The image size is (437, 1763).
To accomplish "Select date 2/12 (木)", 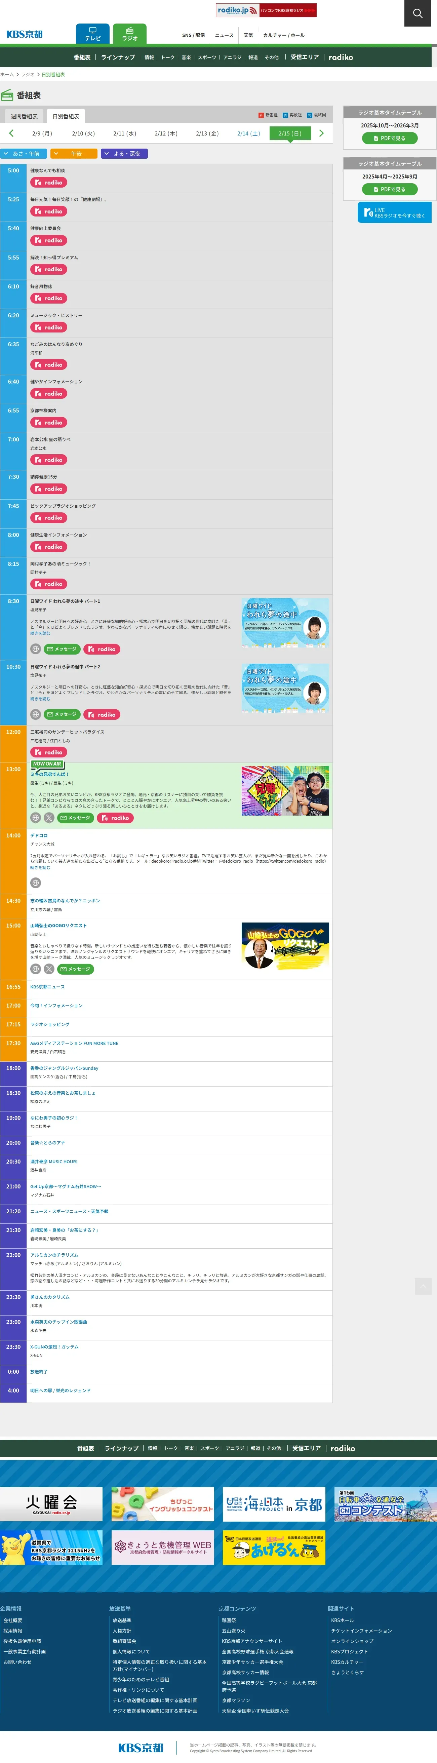I will tap(165, 133).
